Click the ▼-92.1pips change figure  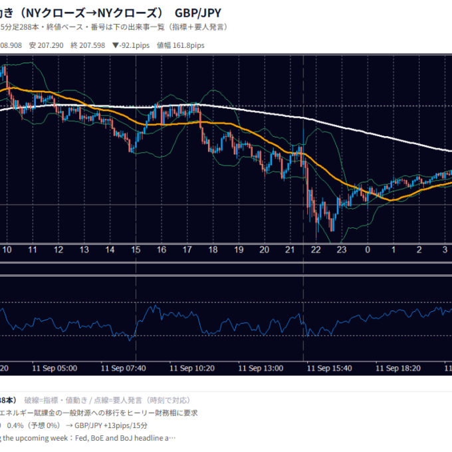[131, 46]
